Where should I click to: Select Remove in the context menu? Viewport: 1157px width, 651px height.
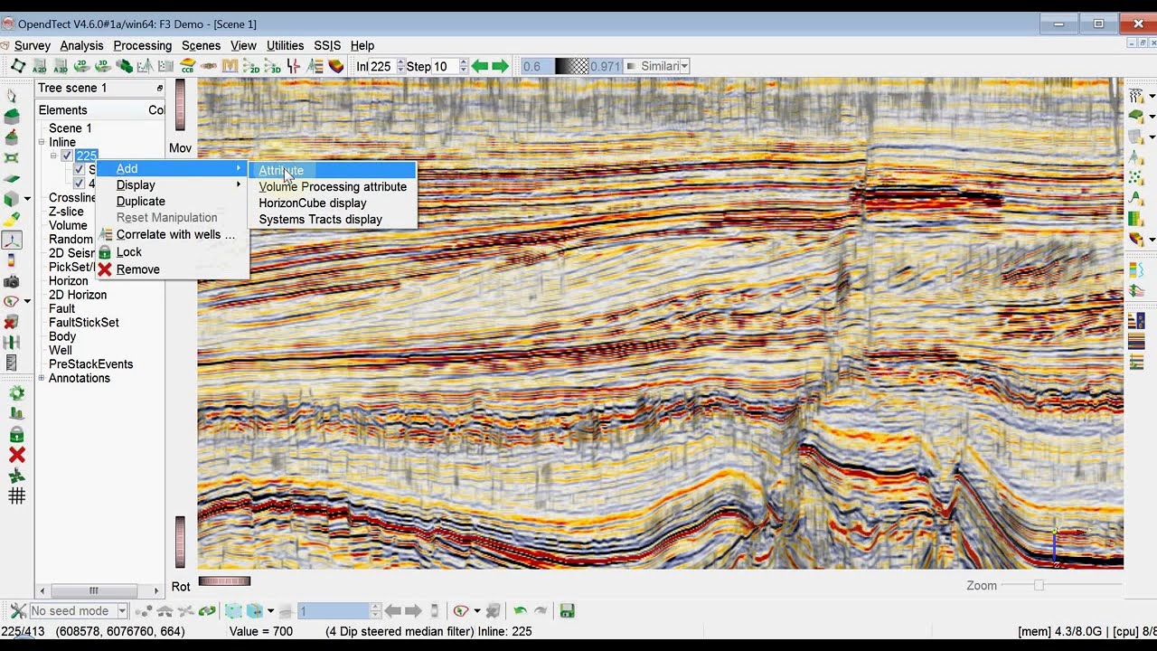(x=138, y=269)
